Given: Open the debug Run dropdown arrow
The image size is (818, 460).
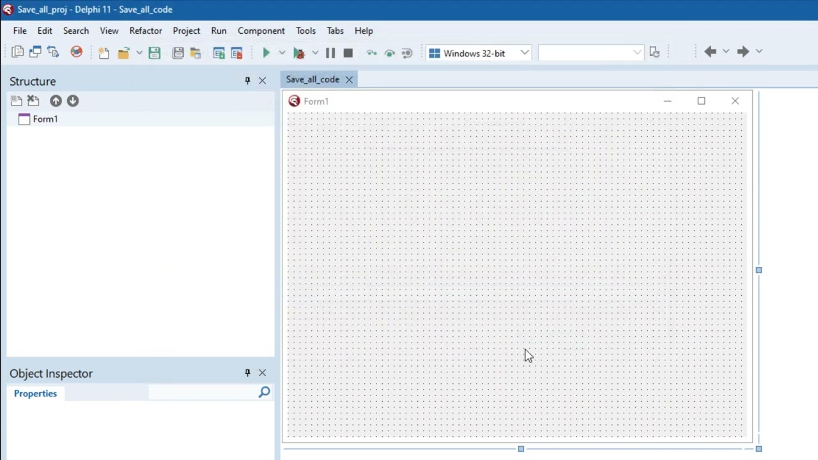Looking at the screenshot, I should pos(315,53).
